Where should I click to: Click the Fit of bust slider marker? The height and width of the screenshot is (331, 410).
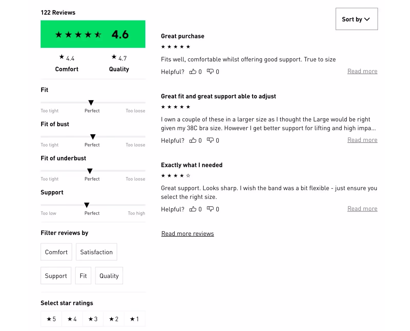93,137
